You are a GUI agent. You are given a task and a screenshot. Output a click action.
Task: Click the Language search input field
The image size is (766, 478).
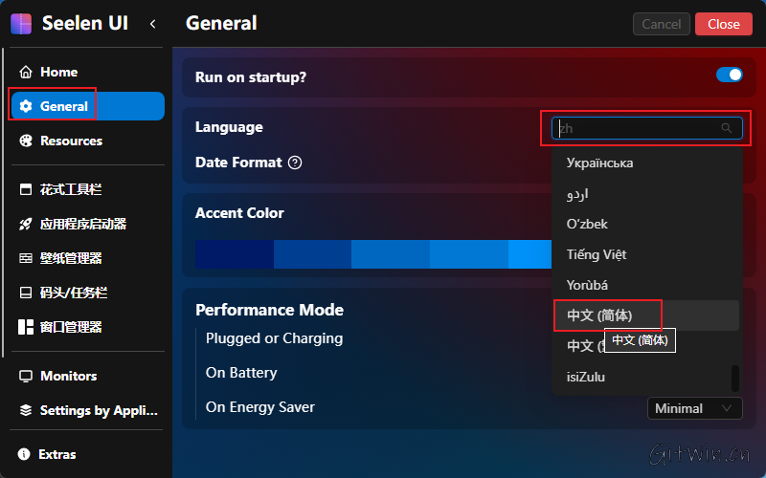[x=647, y=128]
